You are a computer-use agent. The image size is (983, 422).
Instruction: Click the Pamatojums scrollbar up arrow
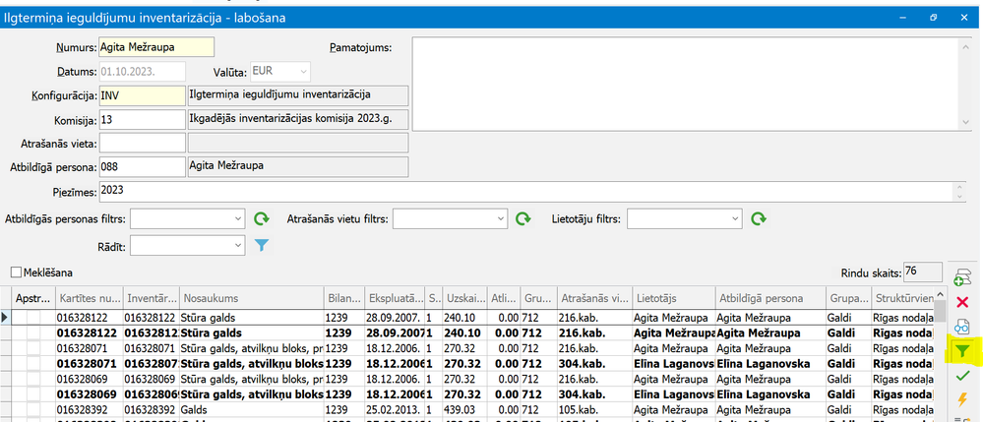(x=963, y=45)
